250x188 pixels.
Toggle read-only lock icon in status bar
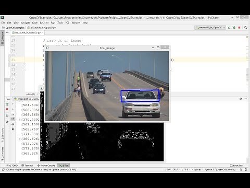[241, 169]
